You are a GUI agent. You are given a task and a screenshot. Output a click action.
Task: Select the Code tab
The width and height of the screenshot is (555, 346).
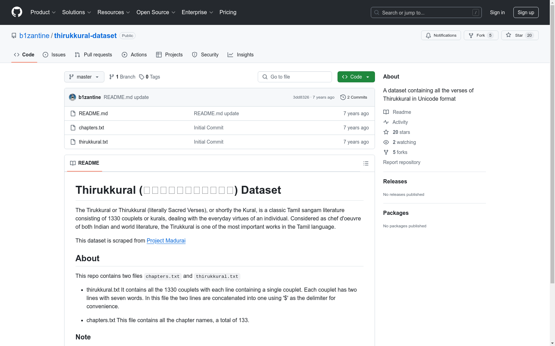24,55
